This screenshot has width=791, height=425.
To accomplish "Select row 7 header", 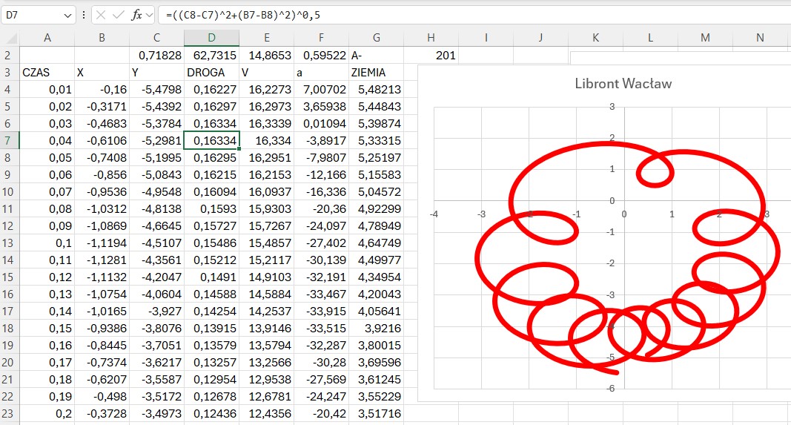I will (9, 140).
